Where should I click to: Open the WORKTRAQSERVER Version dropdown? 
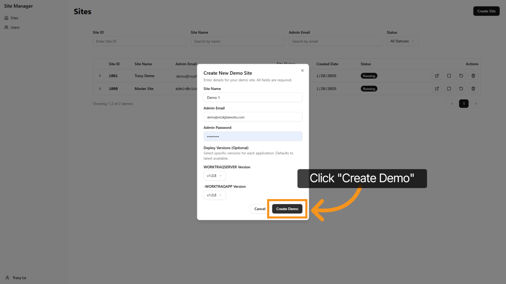[x=214, y=176]
